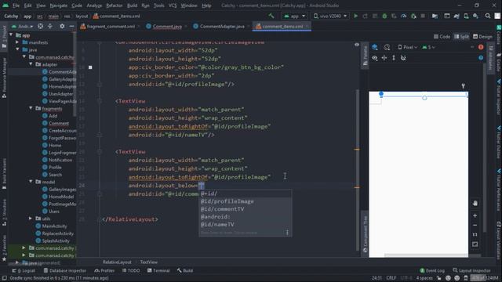Collapse the app module tree node
502x282 pixels.
[11, 34]
